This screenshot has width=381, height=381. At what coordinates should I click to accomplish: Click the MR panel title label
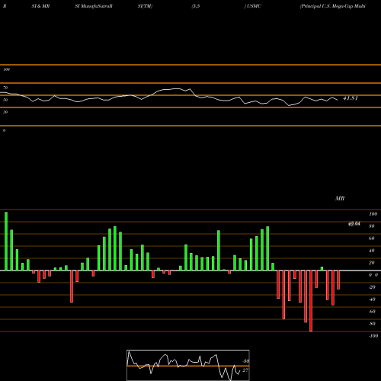[x=340, y=198]
